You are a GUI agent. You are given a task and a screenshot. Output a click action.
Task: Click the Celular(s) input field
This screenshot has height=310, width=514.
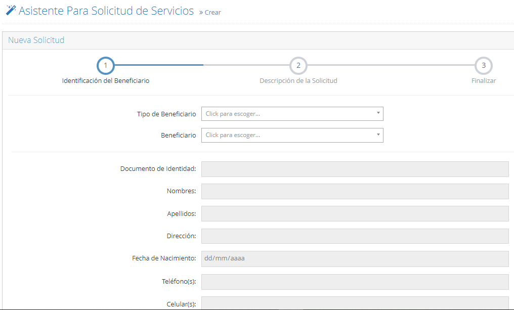click(x=355, y=303)
